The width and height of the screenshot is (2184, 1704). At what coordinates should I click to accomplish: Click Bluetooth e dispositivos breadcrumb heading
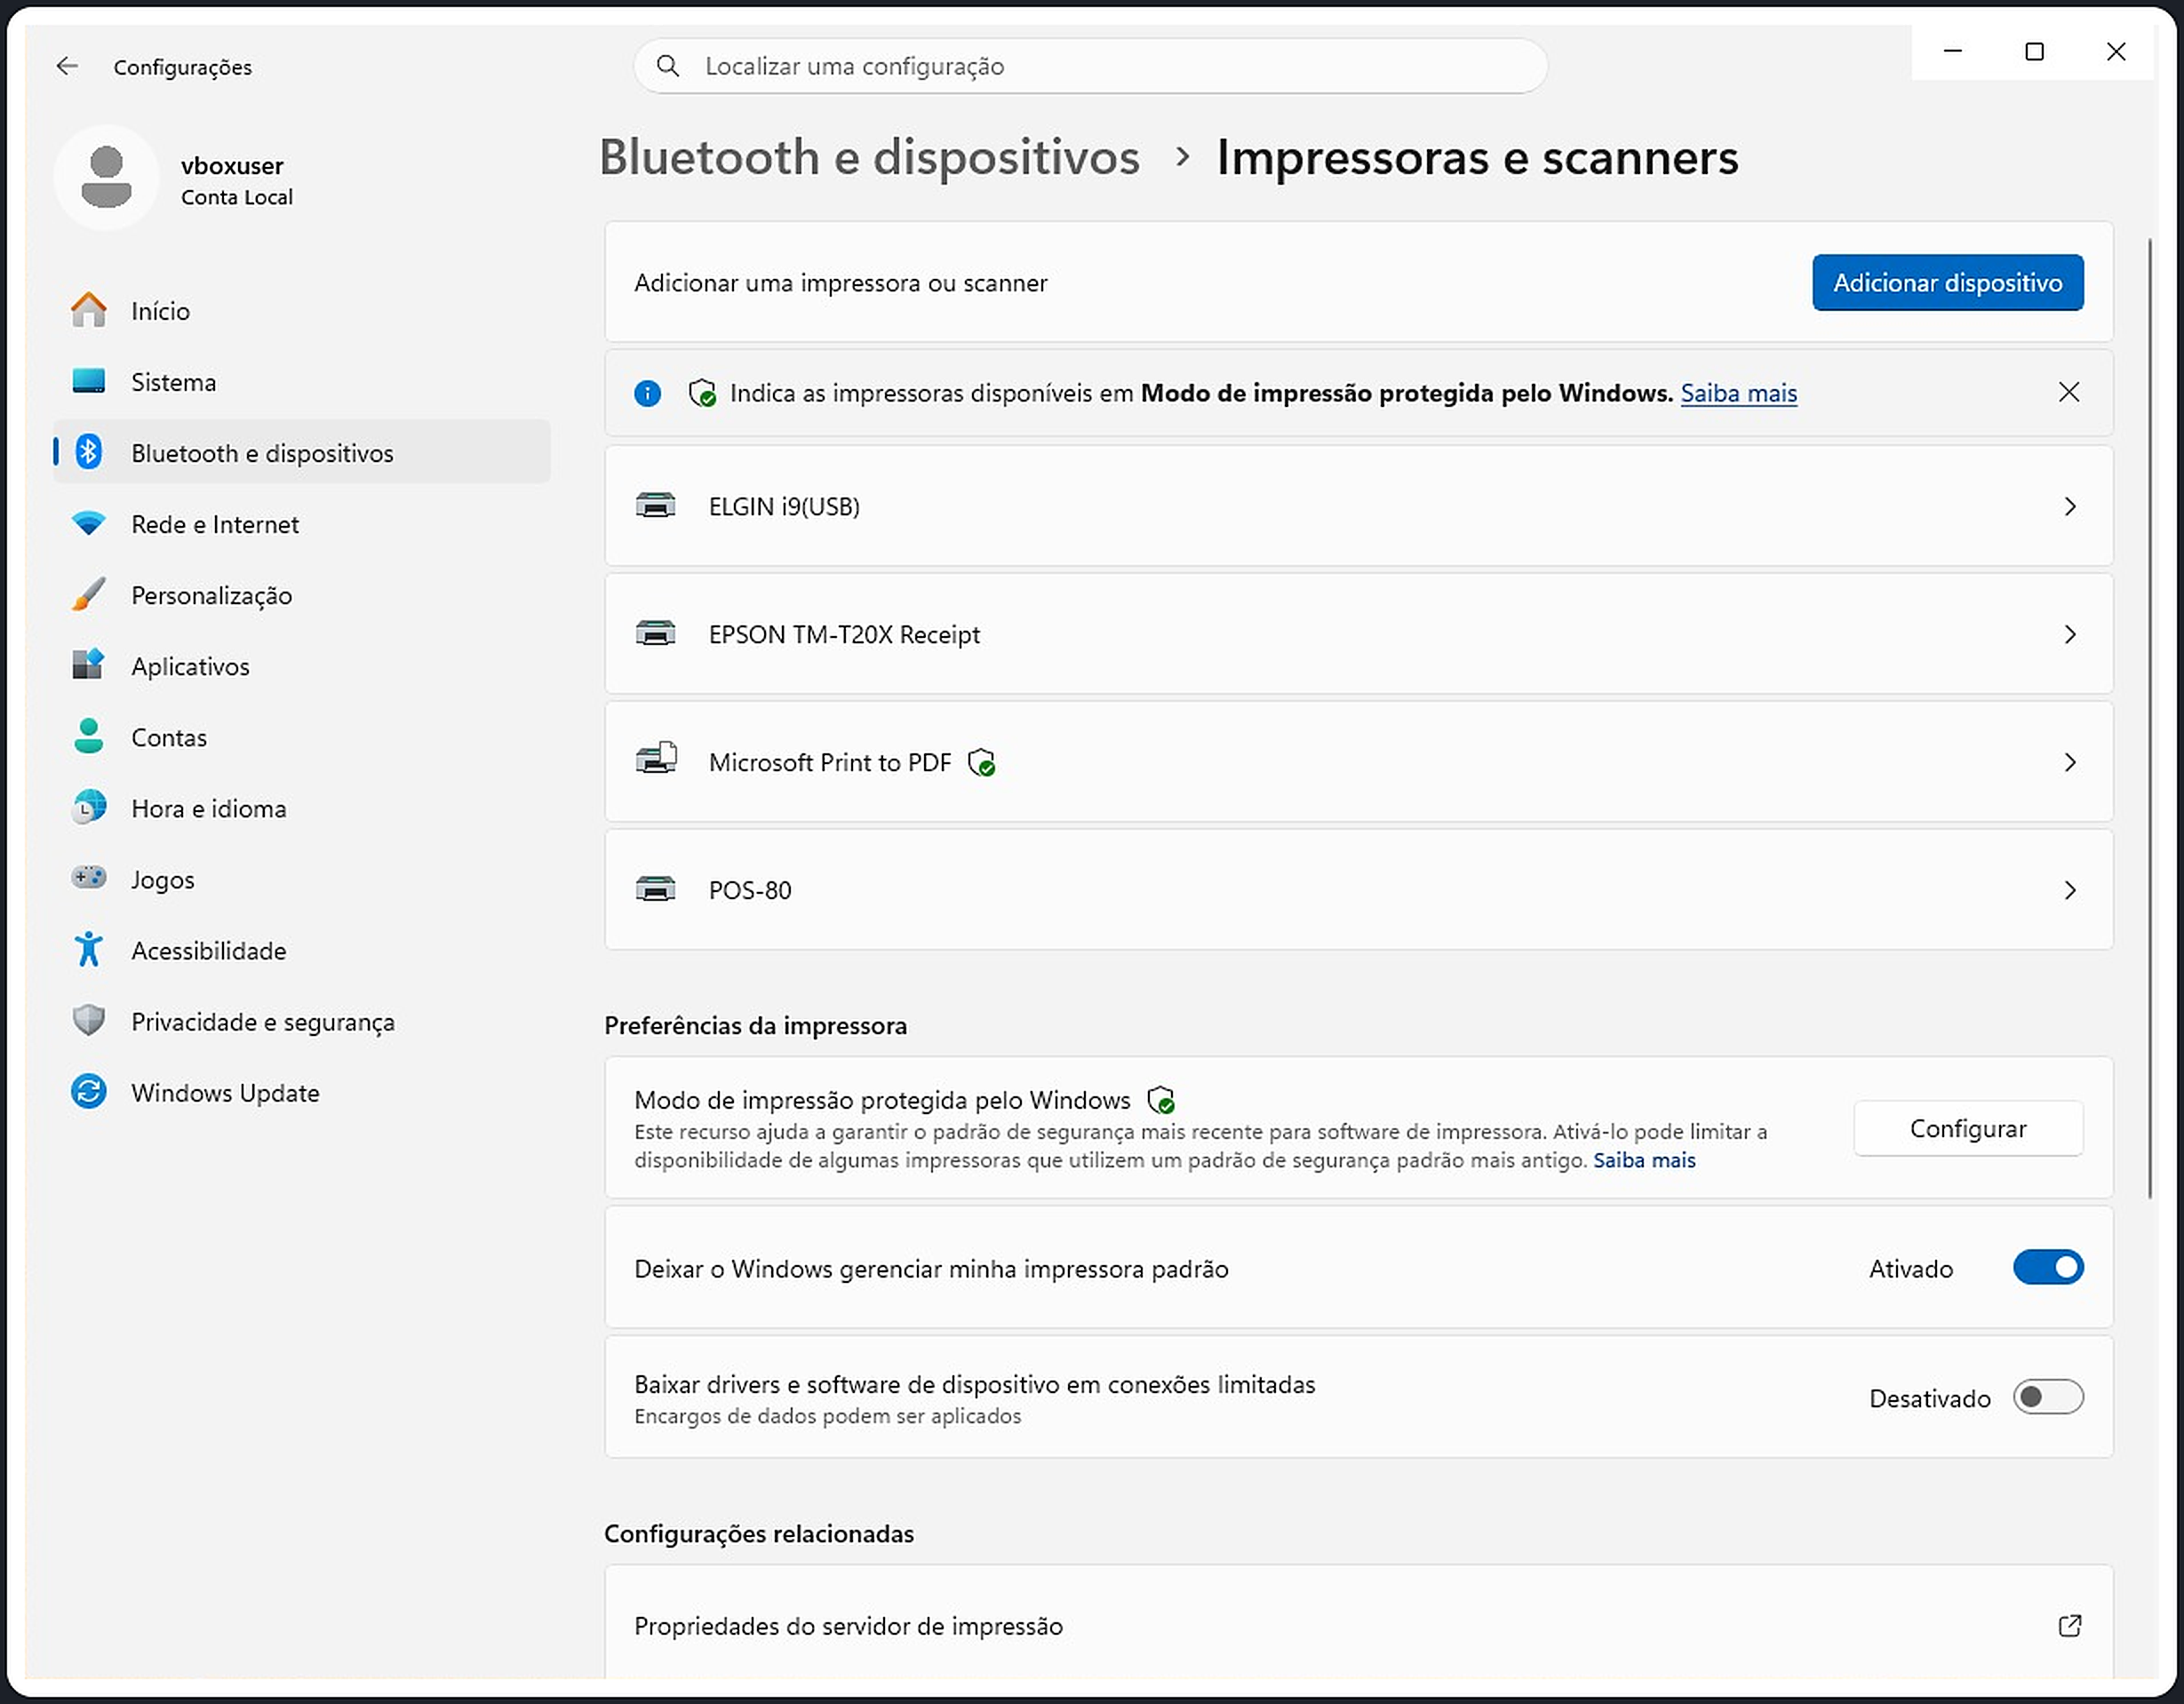tap(869, 157)
